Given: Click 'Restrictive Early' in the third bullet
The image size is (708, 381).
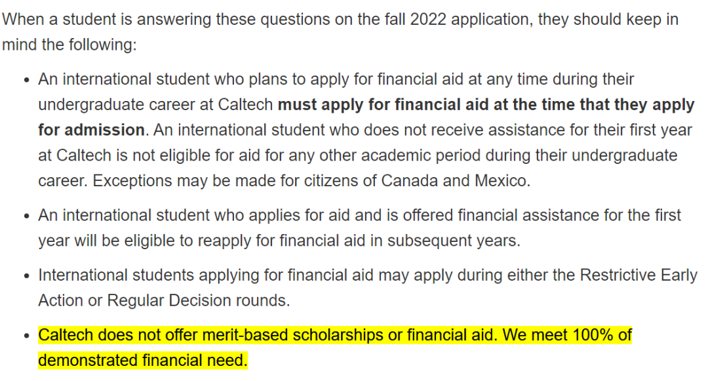Looking at the screenshot, I should [x=639, y=275].
